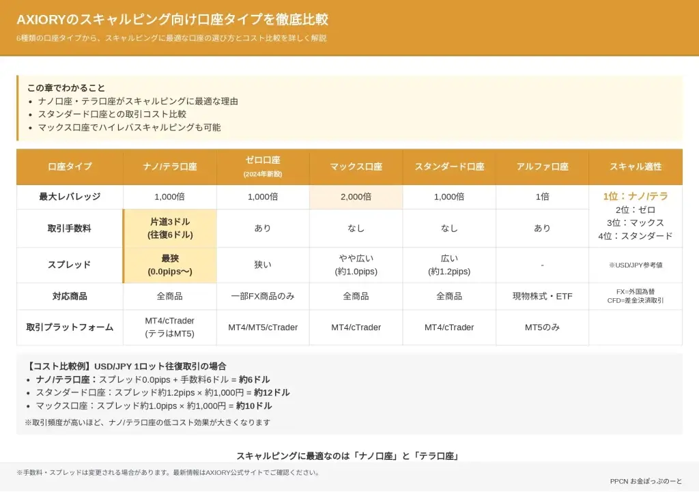Select the 一部FX商品のみ cell
The width and height of the screenshot is (699, 492).
[263, 296]
